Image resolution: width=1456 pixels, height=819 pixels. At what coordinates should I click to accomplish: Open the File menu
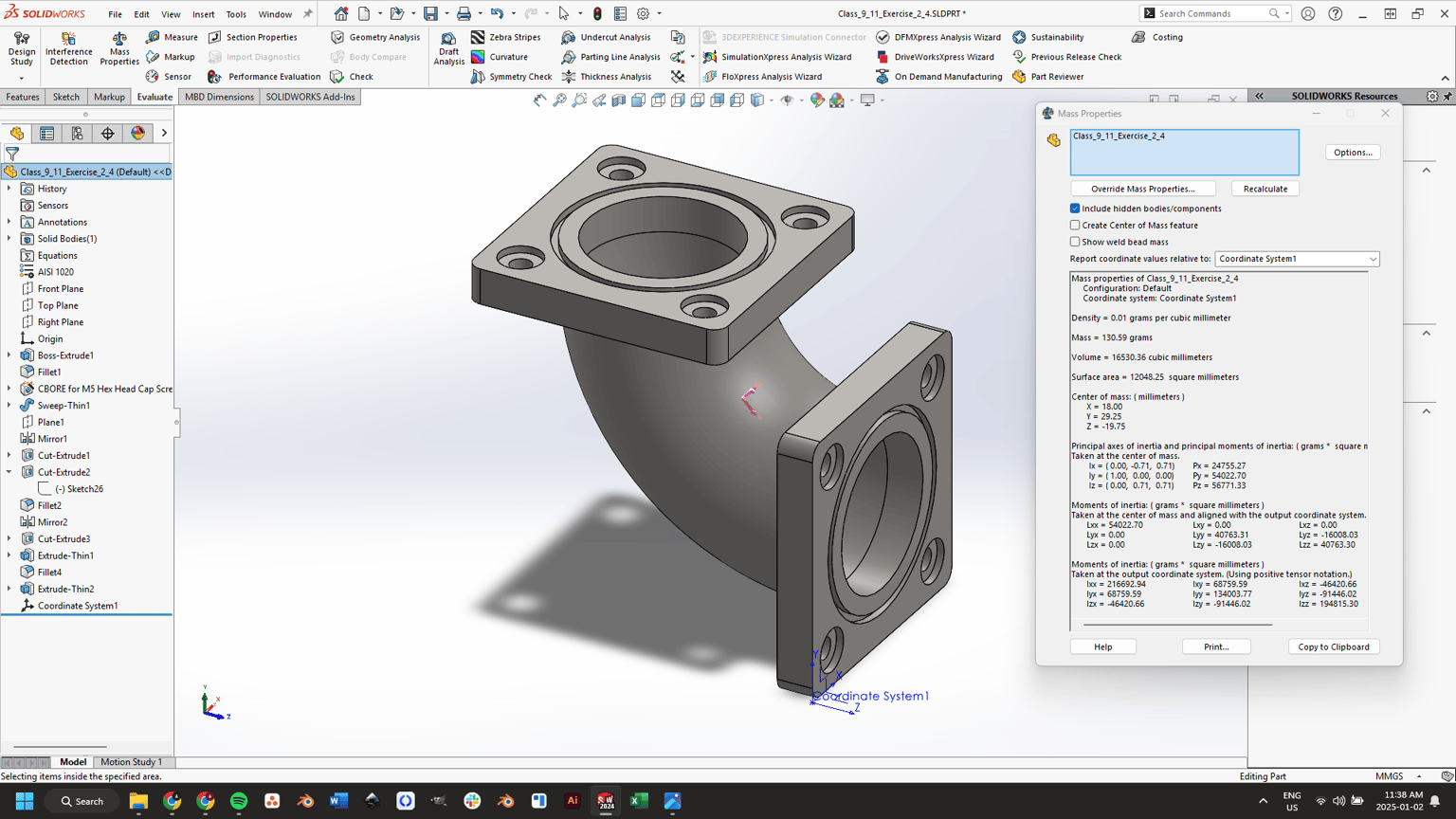click(x=115, y=14)
